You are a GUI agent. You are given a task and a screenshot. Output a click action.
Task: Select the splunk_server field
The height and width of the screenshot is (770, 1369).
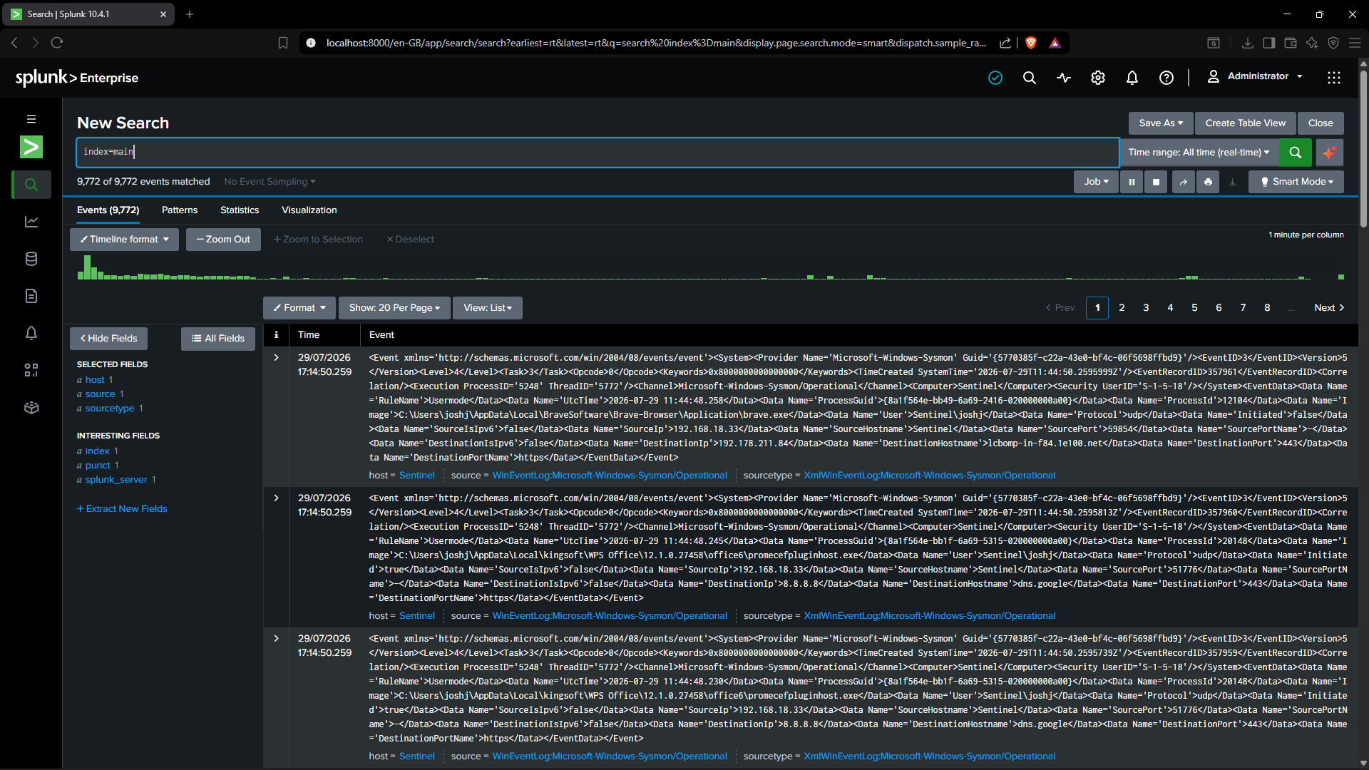click(x=116, y=480)
